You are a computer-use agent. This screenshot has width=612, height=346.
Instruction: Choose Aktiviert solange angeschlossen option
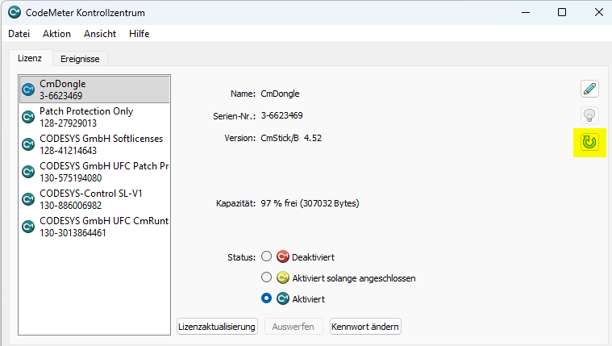(x=267, y=277)
